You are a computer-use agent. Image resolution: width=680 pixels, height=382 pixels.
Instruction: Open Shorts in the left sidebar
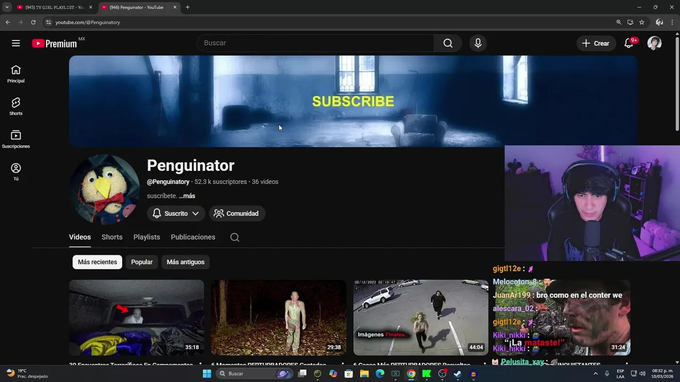16,106
